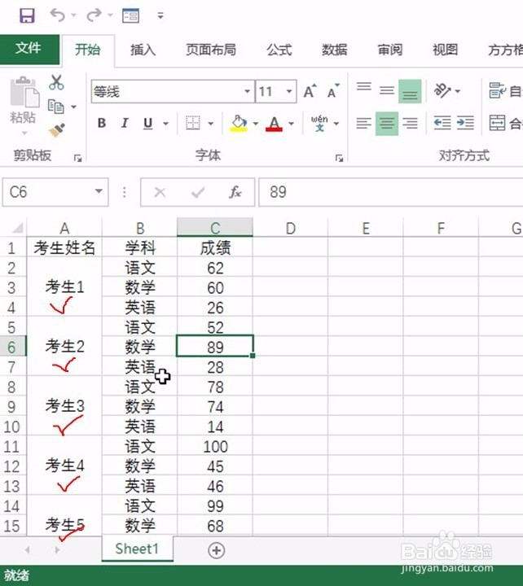Image resolution: width=523 pixels, height=586 pixels.
Task: Expand underline style options
Action: [x=165, y=124]
